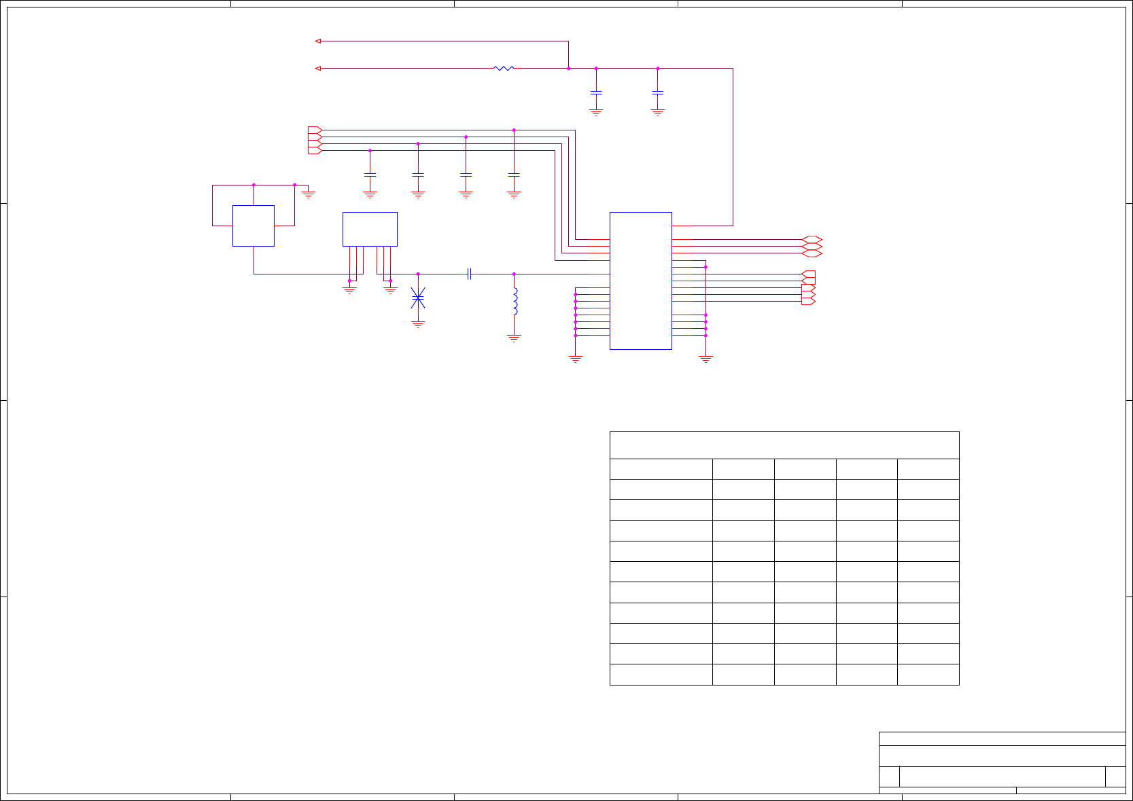Click the top port in the left four-port group
The width and height of the screenshot is (1133, 801).
[x=315, y=130]
